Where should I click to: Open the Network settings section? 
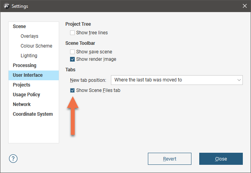22,104
